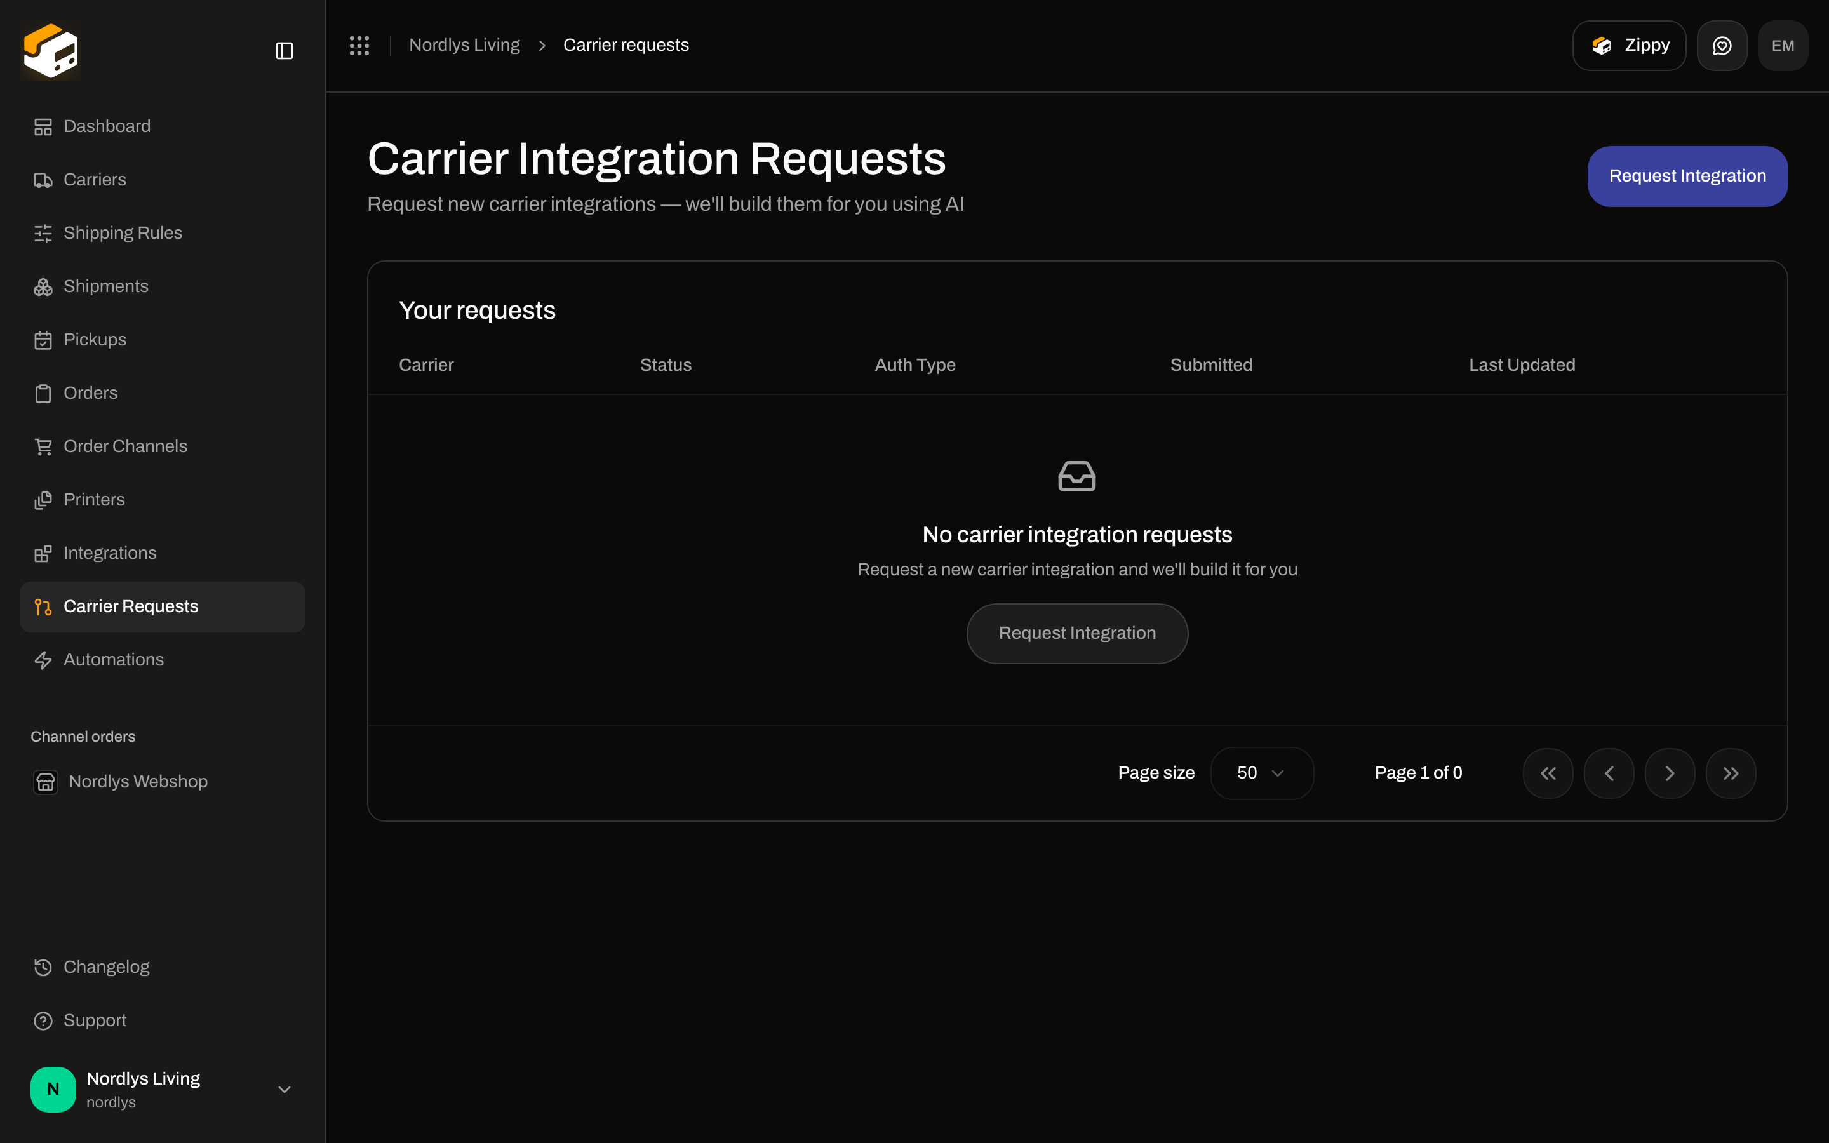Click the Carrier Requests branch icon
This screenshot has height=1143, width=1829.
43,606
